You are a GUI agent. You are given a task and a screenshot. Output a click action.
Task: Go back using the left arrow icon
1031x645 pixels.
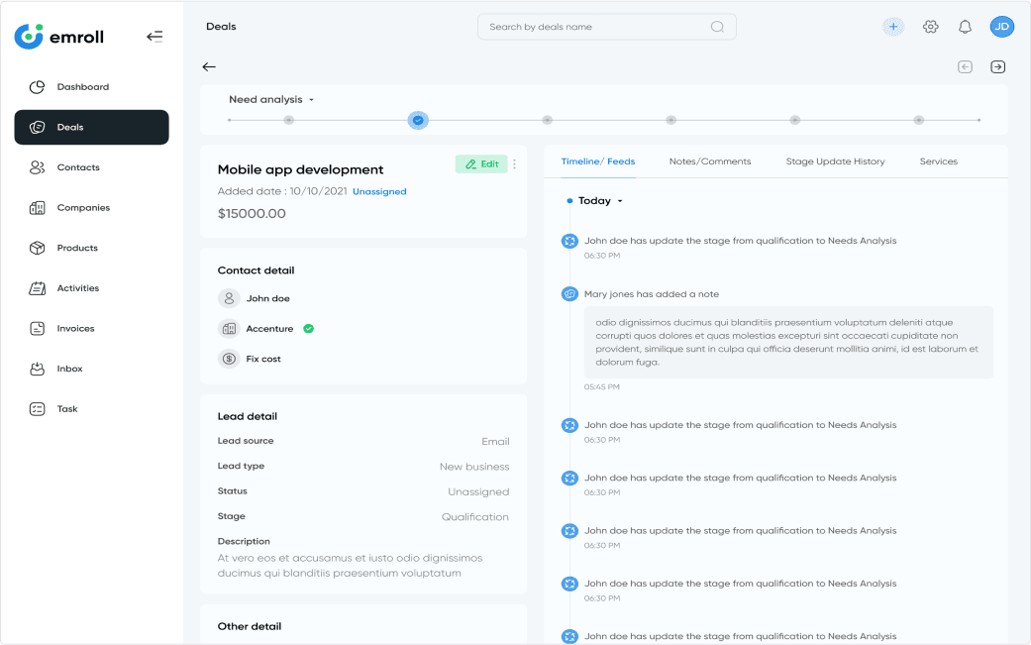pyautogui.click(x=209, y=67)
